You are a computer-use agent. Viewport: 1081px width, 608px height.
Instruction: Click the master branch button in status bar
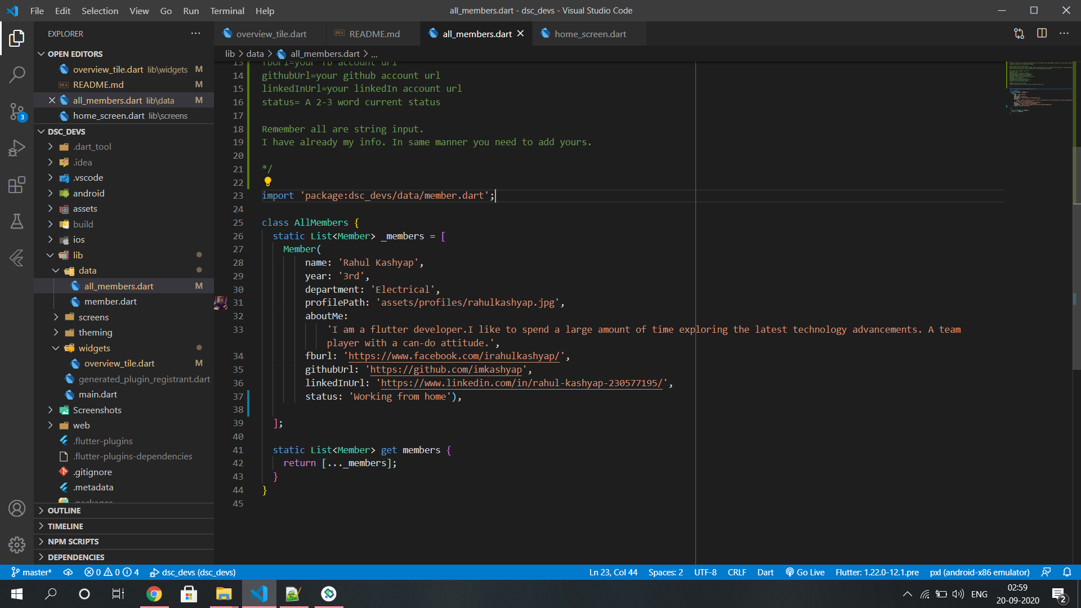pyautogui.click(x=32, y=572)
